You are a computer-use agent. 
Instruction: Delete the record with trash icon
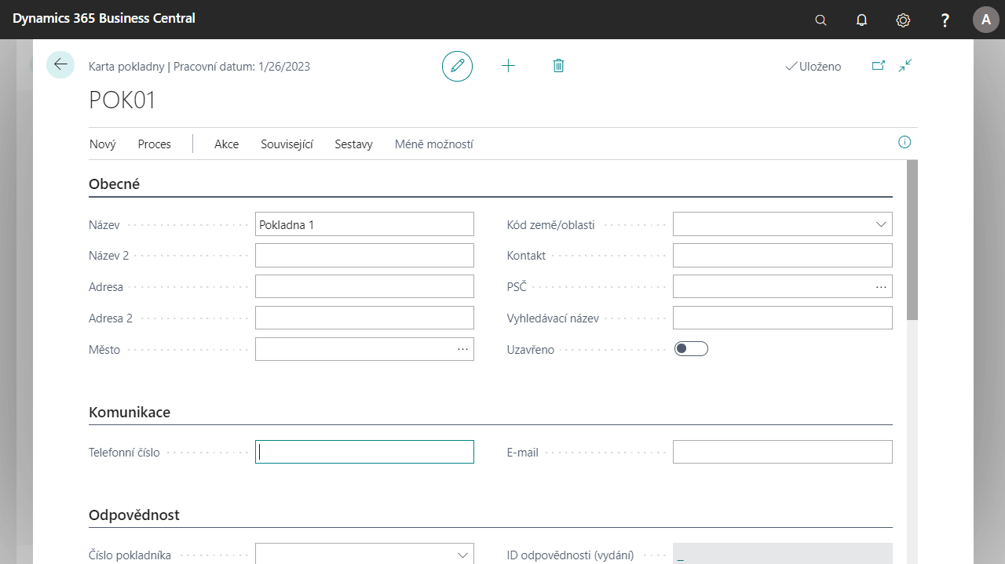click(x=558, y=66)
